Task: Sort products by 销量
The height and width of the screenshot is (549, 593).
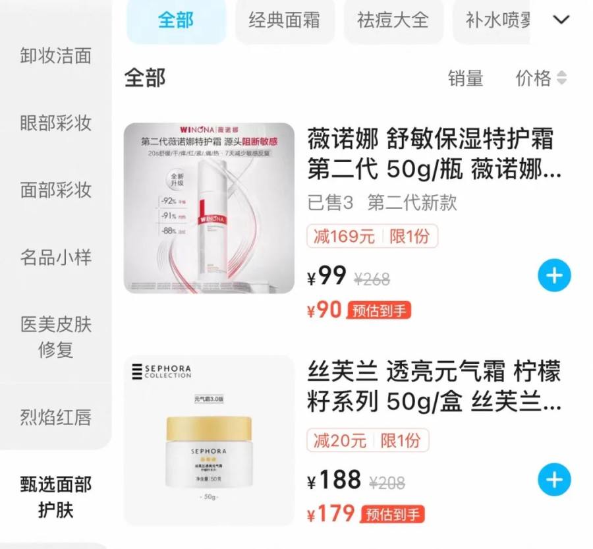Action: click(x=466, y=78)
